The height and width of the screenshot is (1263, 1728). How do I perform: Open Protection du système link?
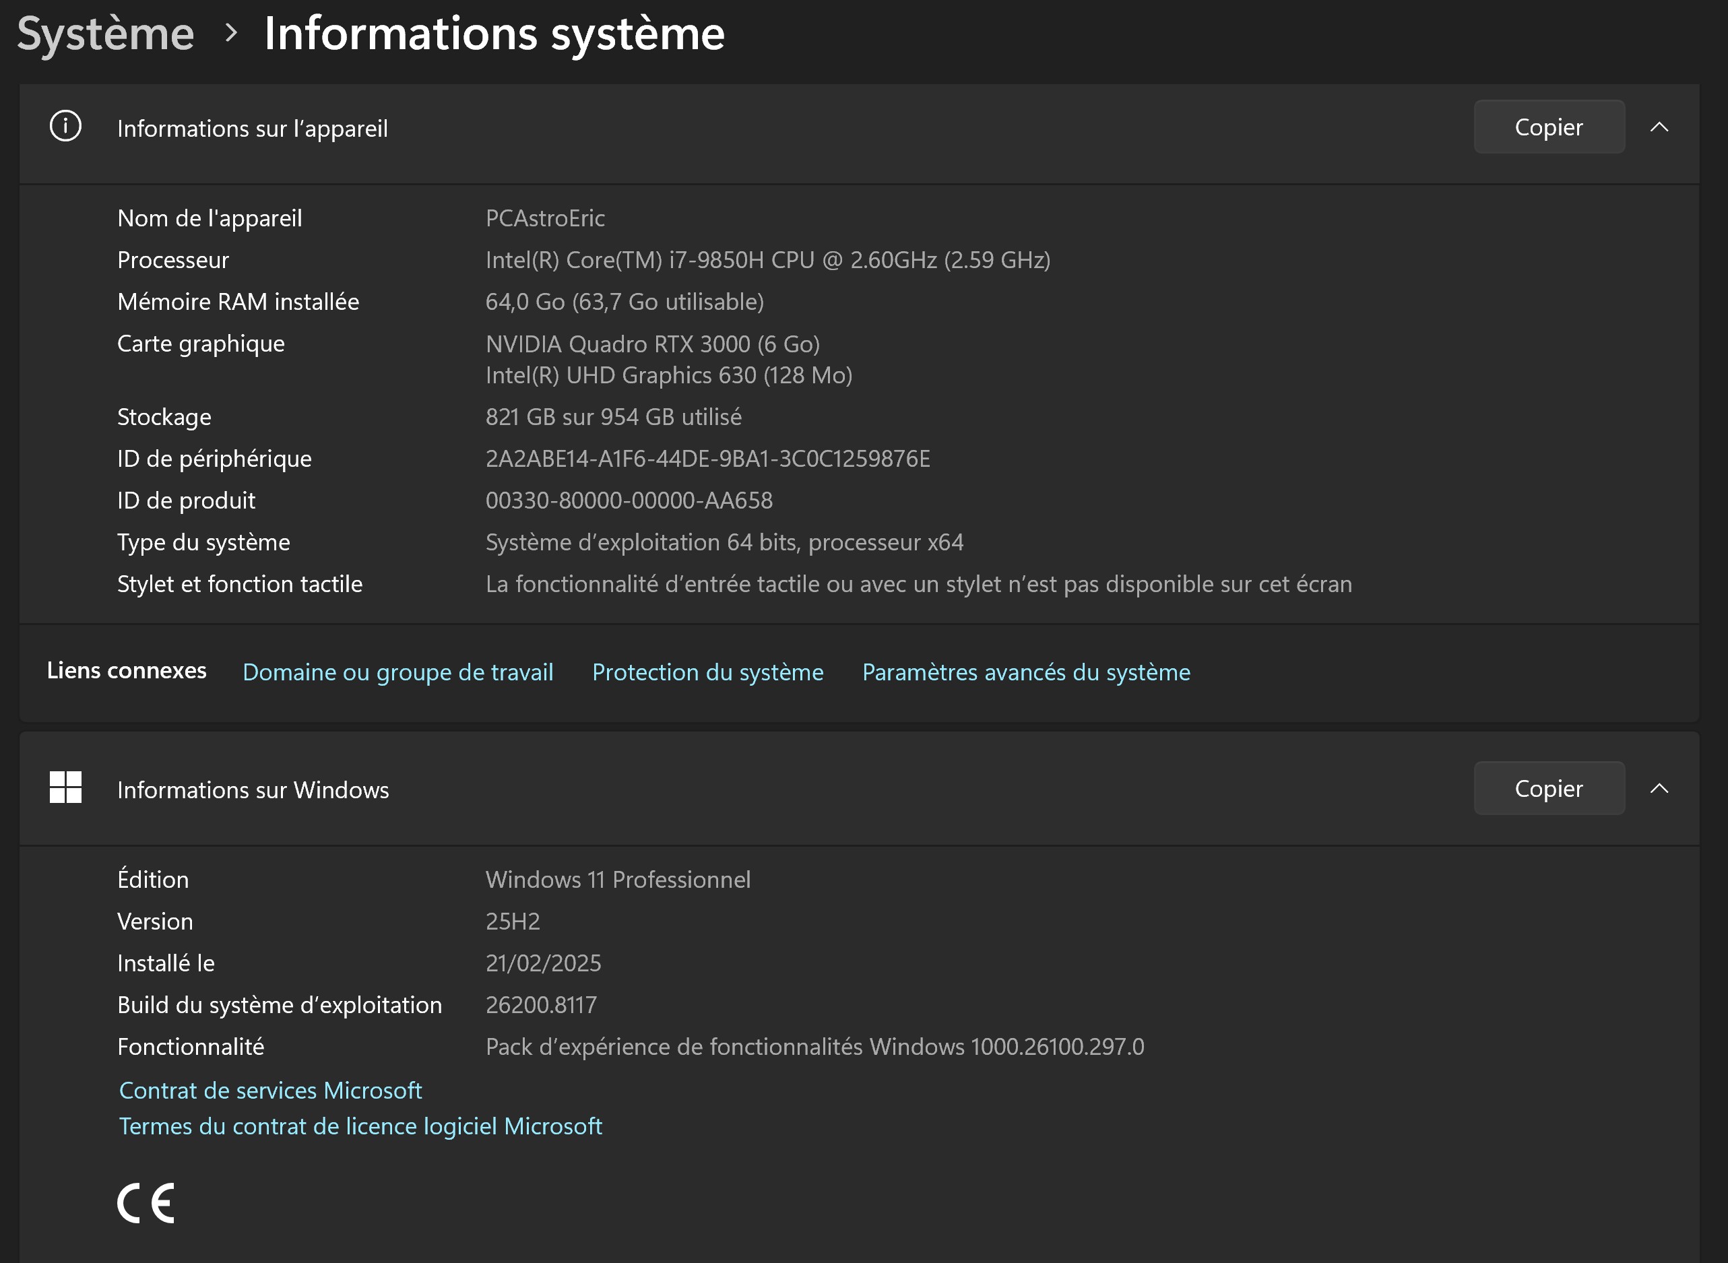point(708,672)
